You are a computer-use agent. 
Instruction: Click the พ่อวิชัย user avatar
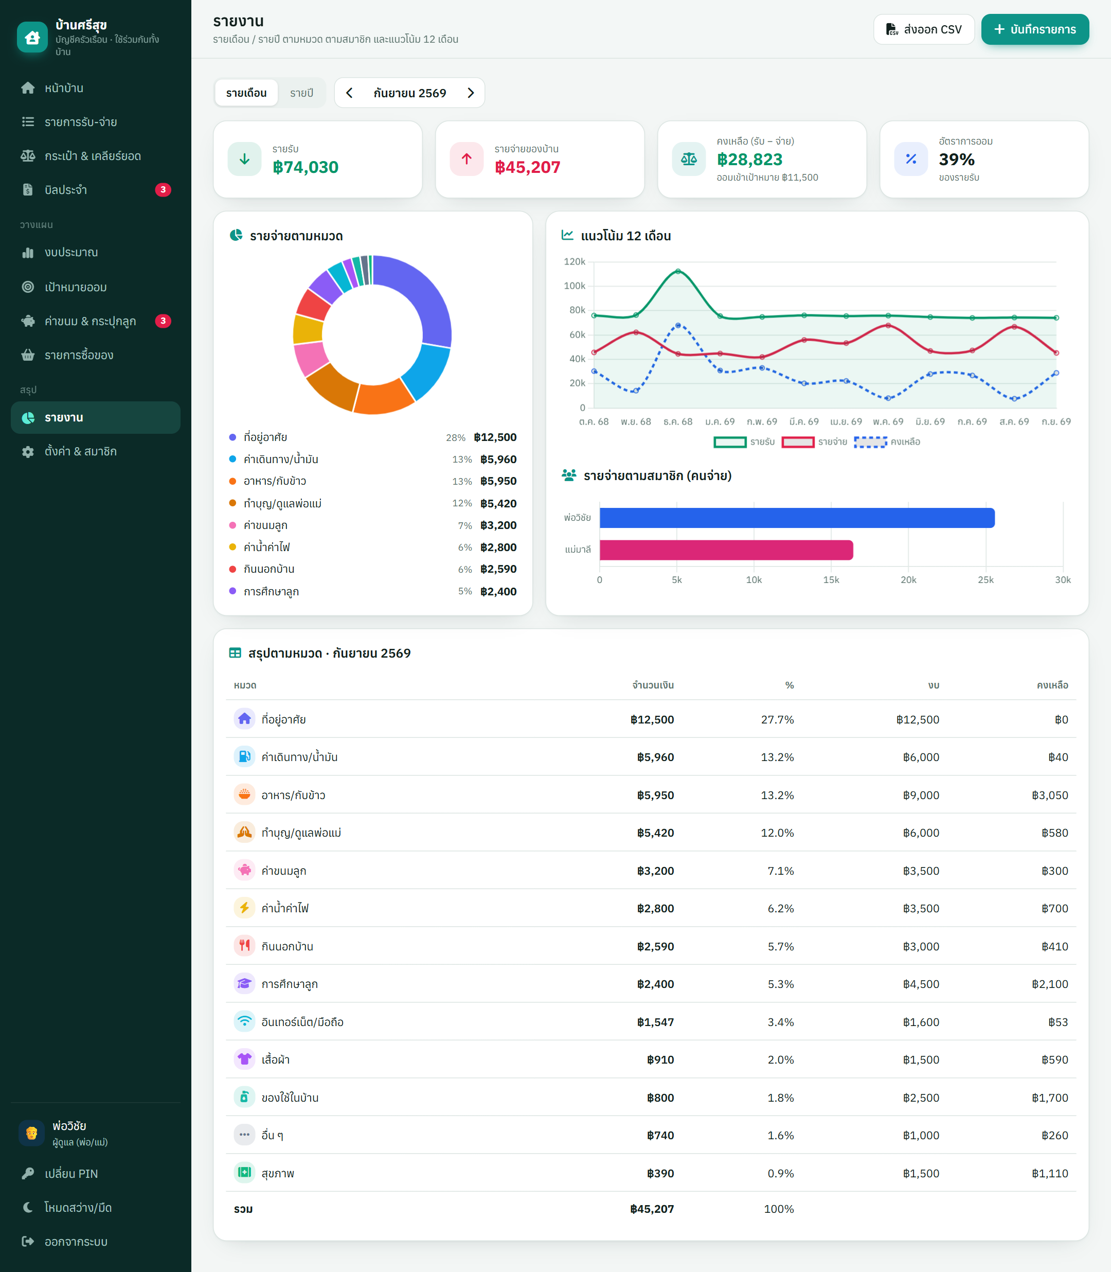tap(31, 1133)
